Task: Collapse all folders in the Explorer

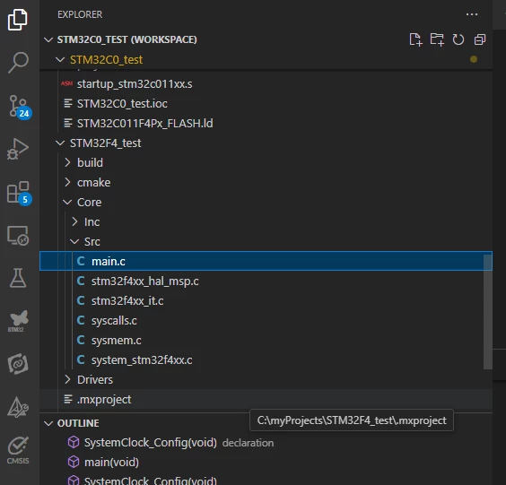Action: click(x=480, y=39)
